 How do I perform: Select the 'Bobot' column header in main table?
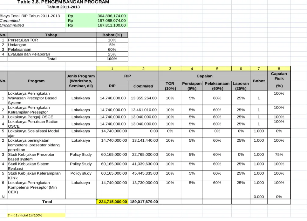click(x=259, y=81)
